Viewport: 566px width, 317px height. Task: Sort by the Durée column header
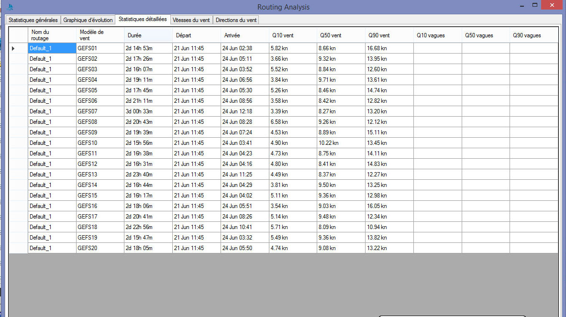pyautogui.click(x=148, y=35)
